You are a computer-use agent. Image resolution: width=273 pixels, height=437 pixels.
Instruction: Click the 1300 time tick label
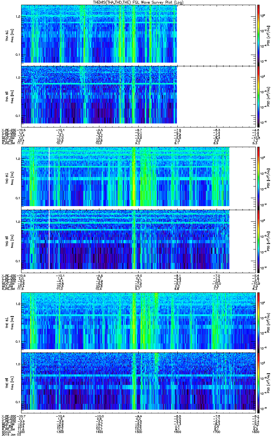click(60, 432)
